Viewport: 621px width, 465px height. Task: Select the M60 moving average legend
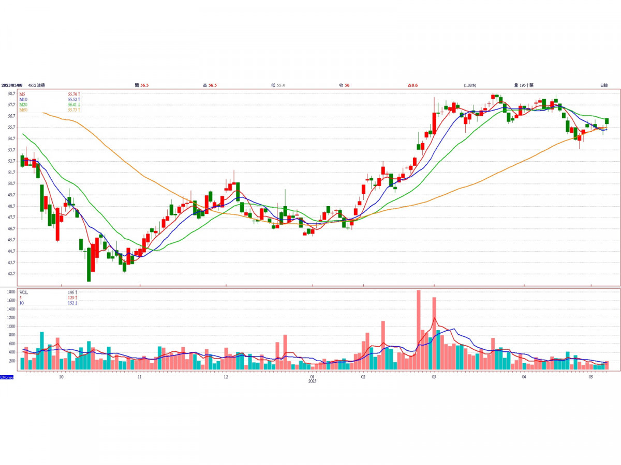click(23, 110)
